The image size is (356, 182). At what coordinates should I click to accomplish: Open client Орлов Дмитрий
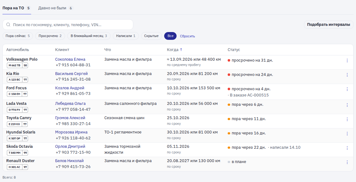tap(70, 147)
